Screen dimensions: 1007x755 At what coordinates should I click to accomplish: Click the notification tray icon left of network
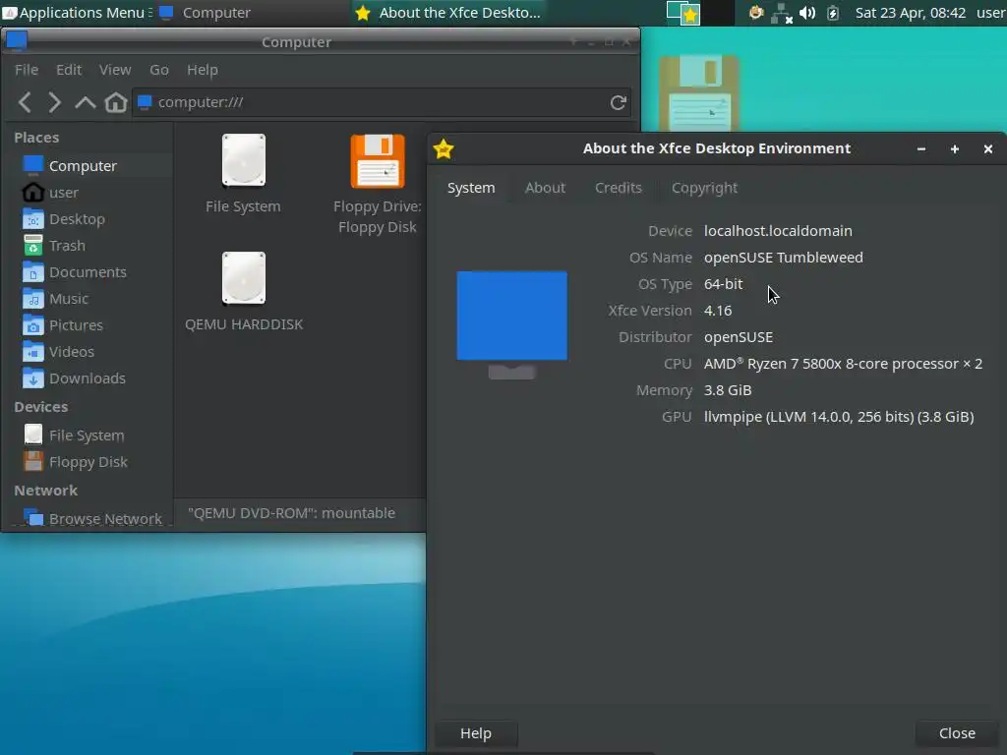click(x=756, y=12)
